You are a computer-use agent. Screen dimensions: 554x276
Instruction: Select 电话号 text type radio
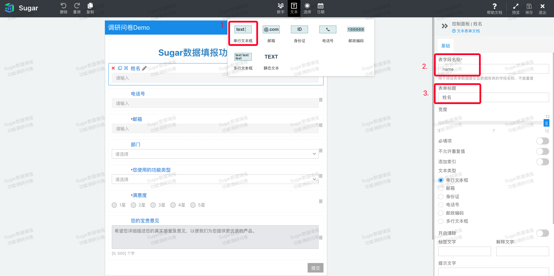pyautogui.click(x=441, y=205)
